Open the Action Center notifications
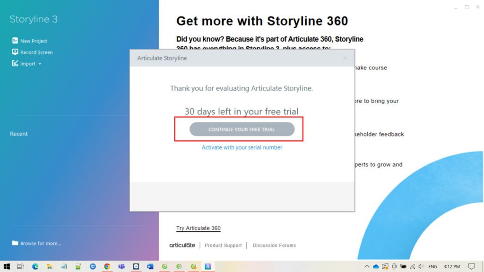This screenshot has height=272, width=484. click(x=471, y=266)
